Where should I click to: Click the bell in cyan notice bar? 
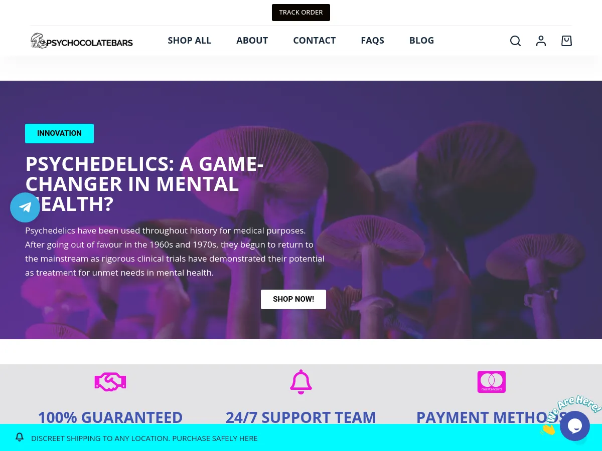tap(20, 437)
